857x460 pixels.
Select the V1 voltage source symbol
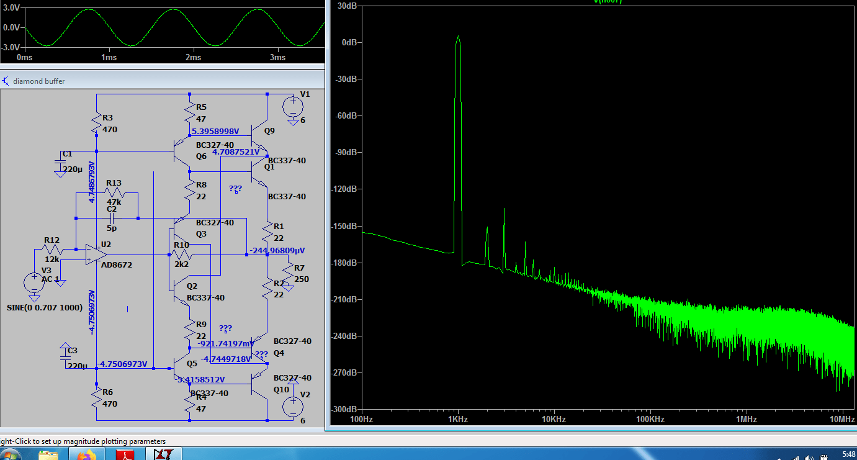pos(292,107)
